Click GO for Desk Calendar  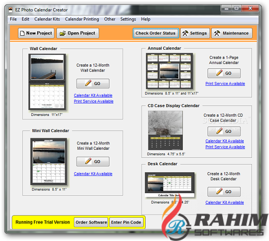coord(224,192)
